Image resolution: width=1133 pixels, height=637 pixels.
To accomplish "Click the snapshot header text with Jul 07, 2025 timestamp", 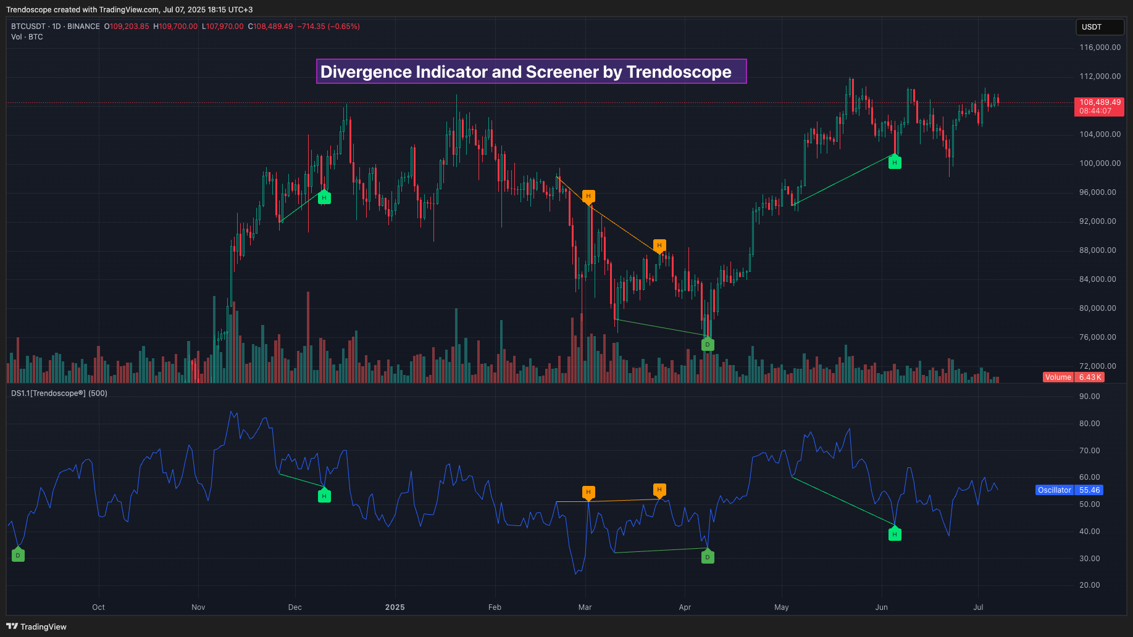I will (130, 9).
